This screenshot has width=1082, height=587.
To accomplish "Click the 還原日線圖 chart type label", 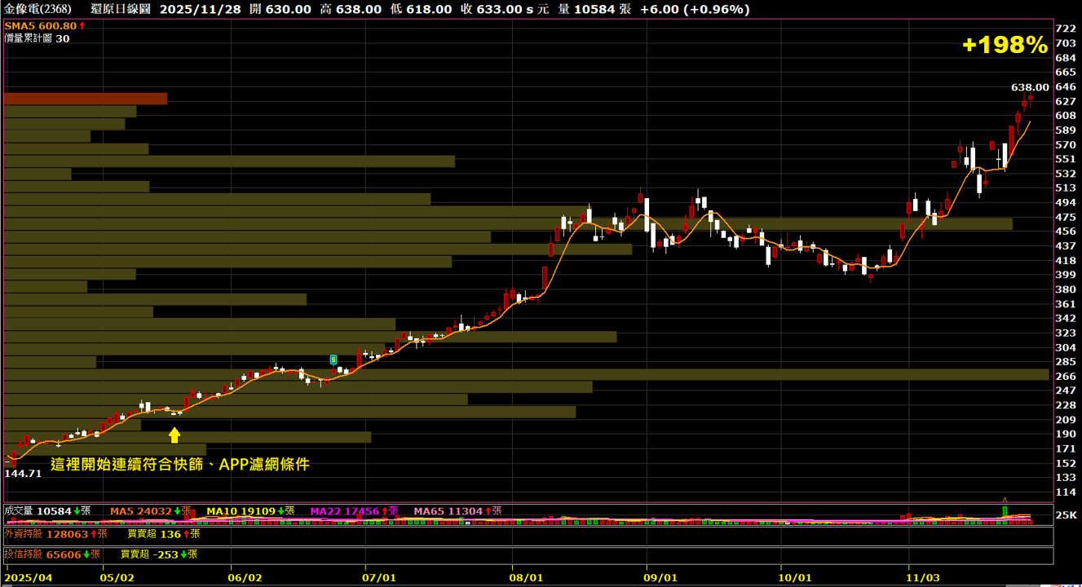I will click(x=120, y=9).
